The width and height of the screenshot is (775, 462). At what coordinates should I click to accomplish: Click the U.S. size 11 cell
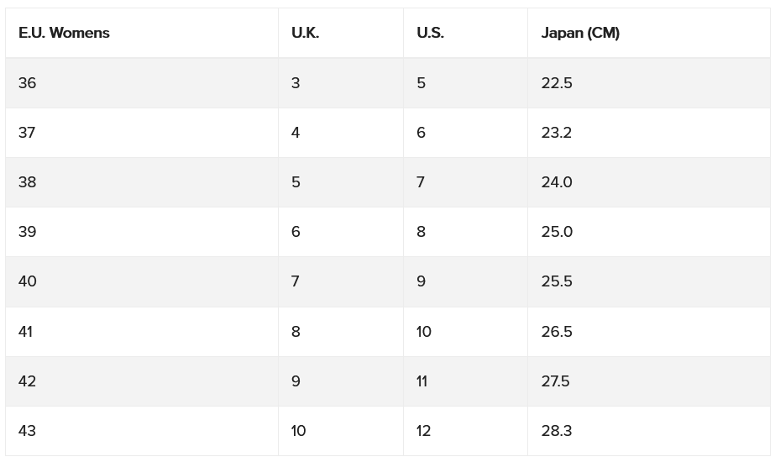466,381
